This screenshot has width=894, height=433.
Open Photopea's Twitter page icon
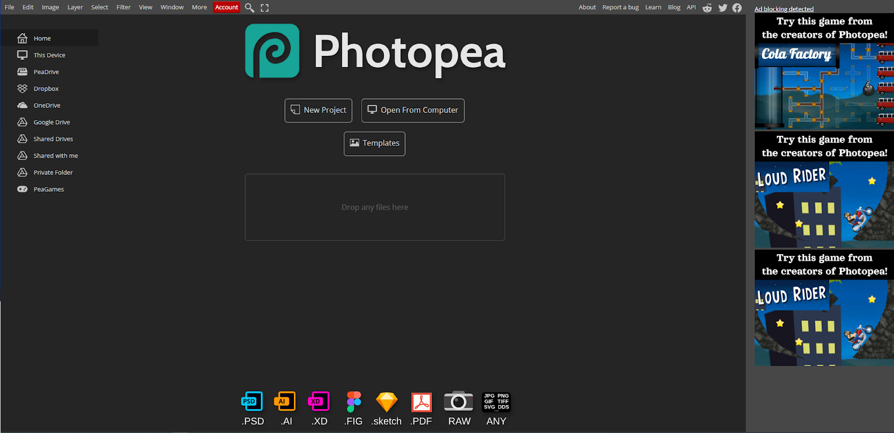click(723, 8)
